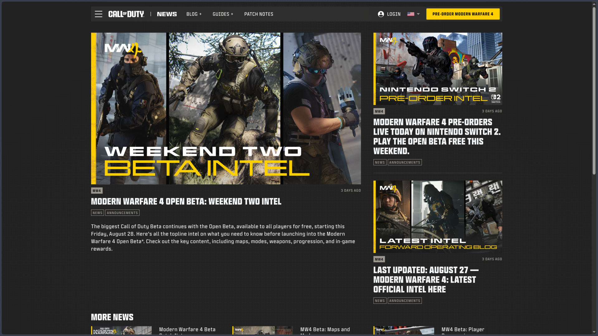This screenshot has height=336, width=598.
Task: Click the Call of Duty logo
Action: pyautogui.click(x=126, y=14)
